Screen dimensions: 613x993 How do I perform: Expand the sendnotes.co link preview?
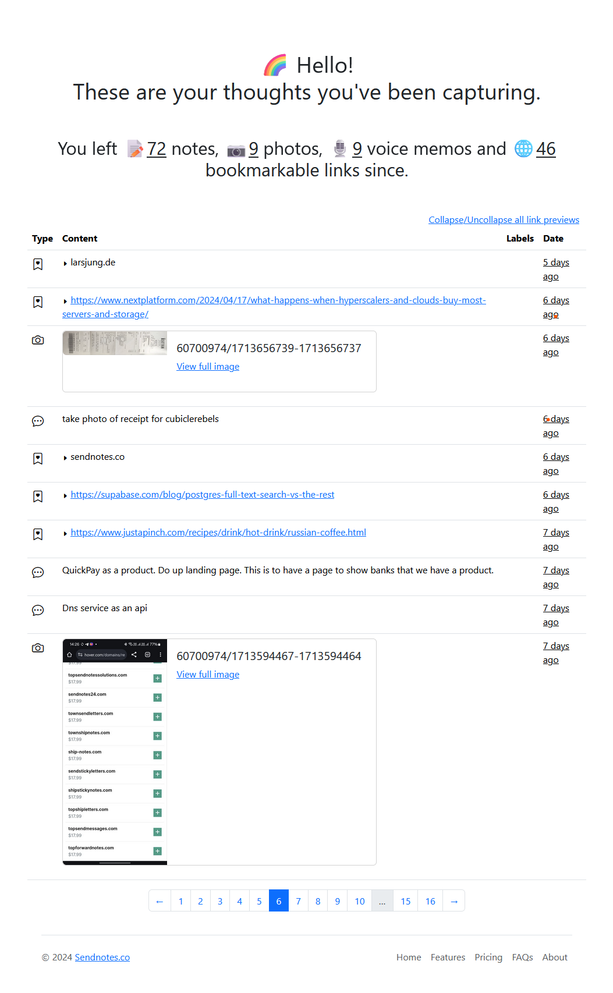point(65,458)
